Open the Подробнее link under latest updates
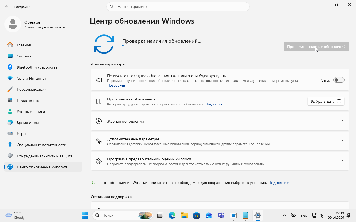356x222 pixels. [116, 85]
